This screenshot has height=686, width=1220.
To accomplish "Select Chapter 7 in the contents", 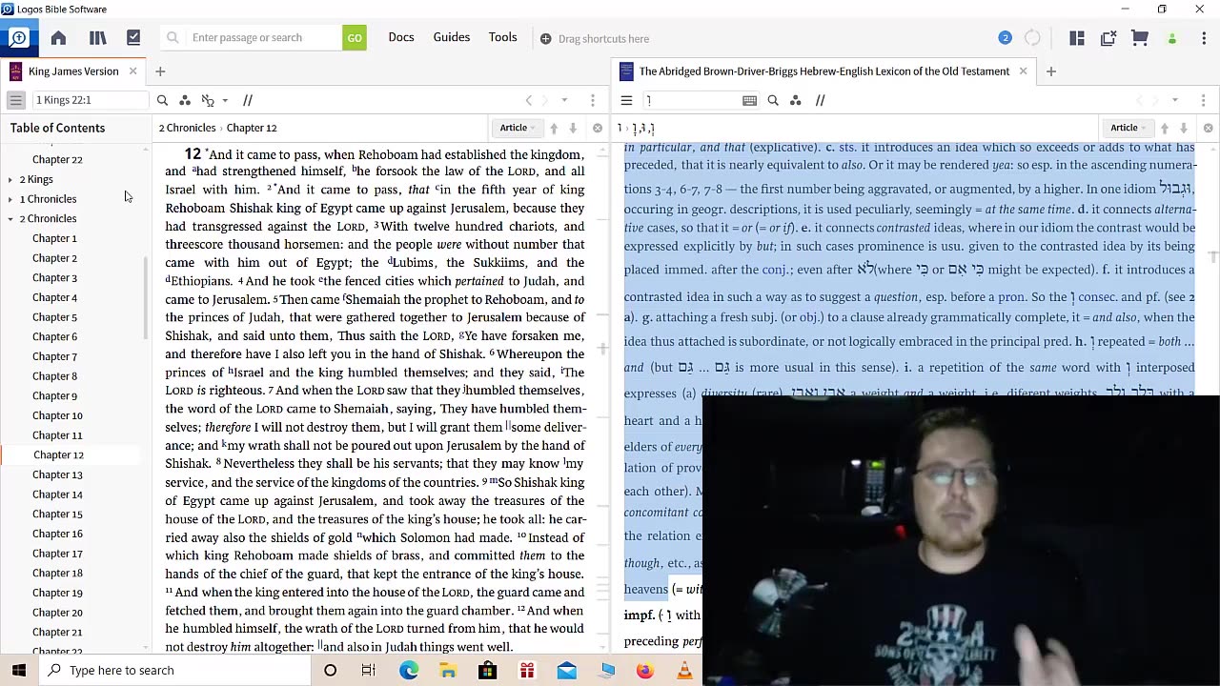I will pyautogui.click(x=54, y=356).
